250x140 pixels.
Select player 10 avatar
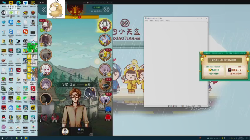coord(105,70)
